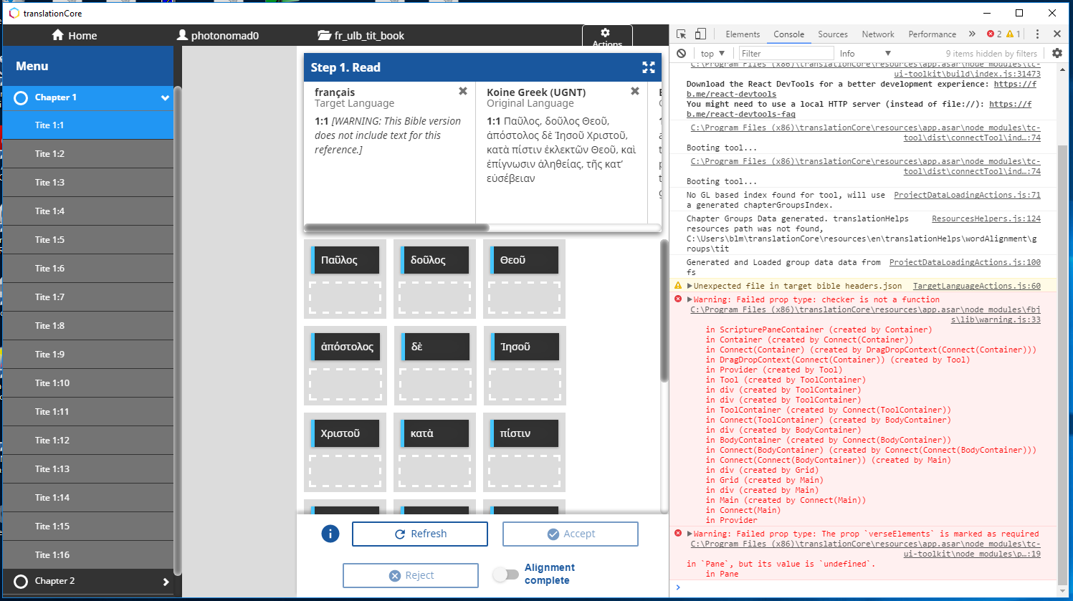Select verse Tite 1:16 in the menu
Screen dimensions: 1073x601
pos(88,554)
